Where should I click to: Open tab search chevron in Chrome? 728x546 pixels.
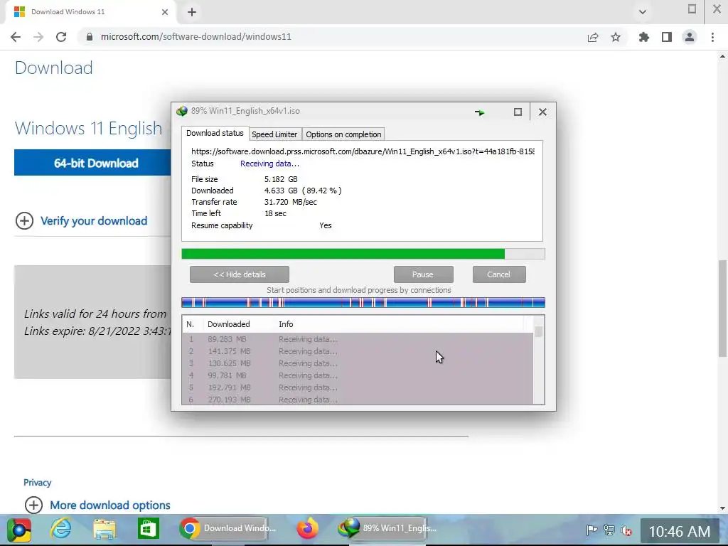click(643, 12)
